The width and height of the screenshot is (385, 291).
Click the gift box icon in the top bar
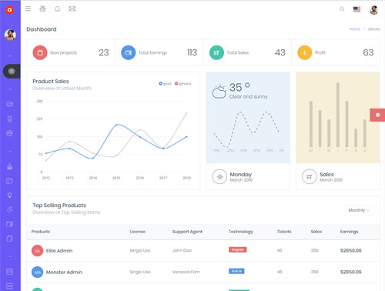pyautogui.click(x=42, y=8)
